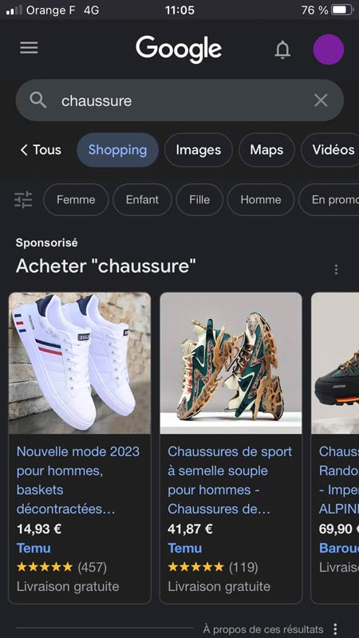This screenshot has width=359, height=638.
Task: Toggle the Femme filter chip
Action: coord(76,200)
